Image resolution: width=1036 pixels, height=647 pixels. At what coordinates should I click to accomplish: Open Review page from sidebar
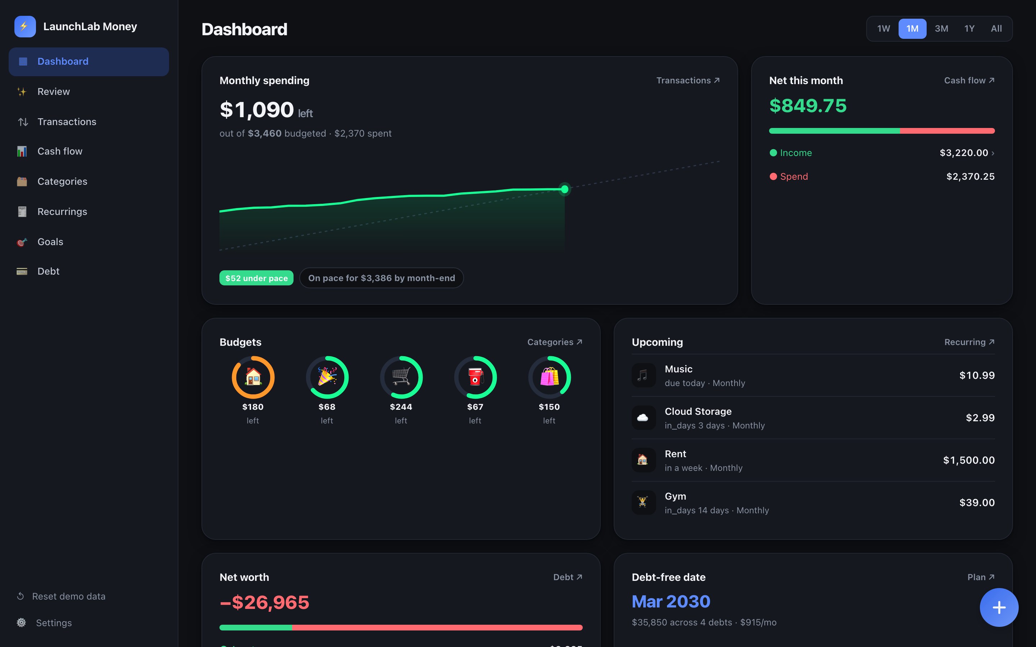pos(88,92)
